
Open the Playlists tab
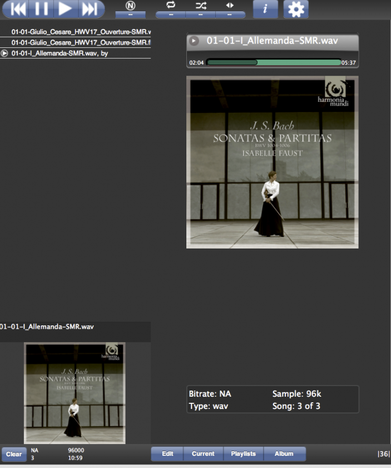point(243,454)
